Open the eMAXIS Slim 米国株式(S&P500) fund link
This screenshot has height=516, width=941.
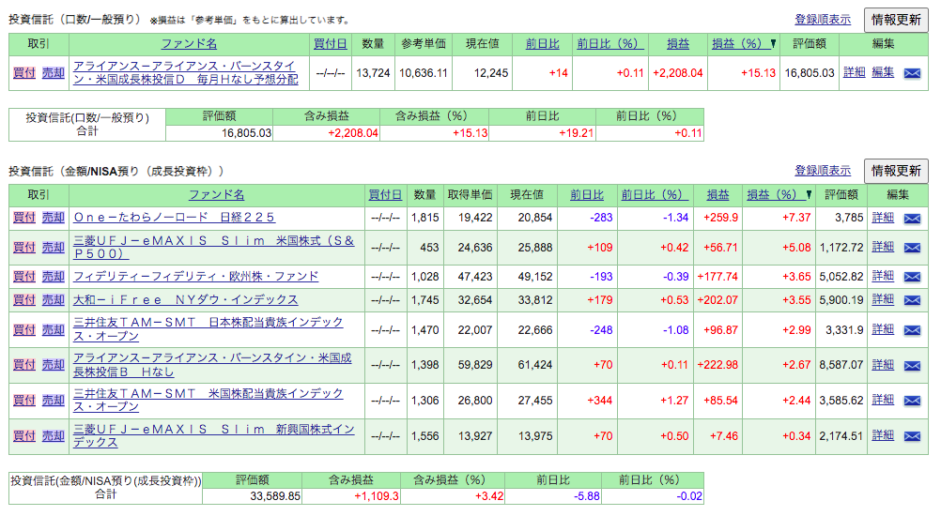pos(213,247)
